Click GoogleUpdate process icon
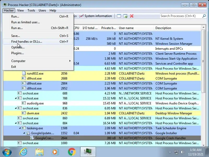The image size is (209, 157). (x=28, y=133)
